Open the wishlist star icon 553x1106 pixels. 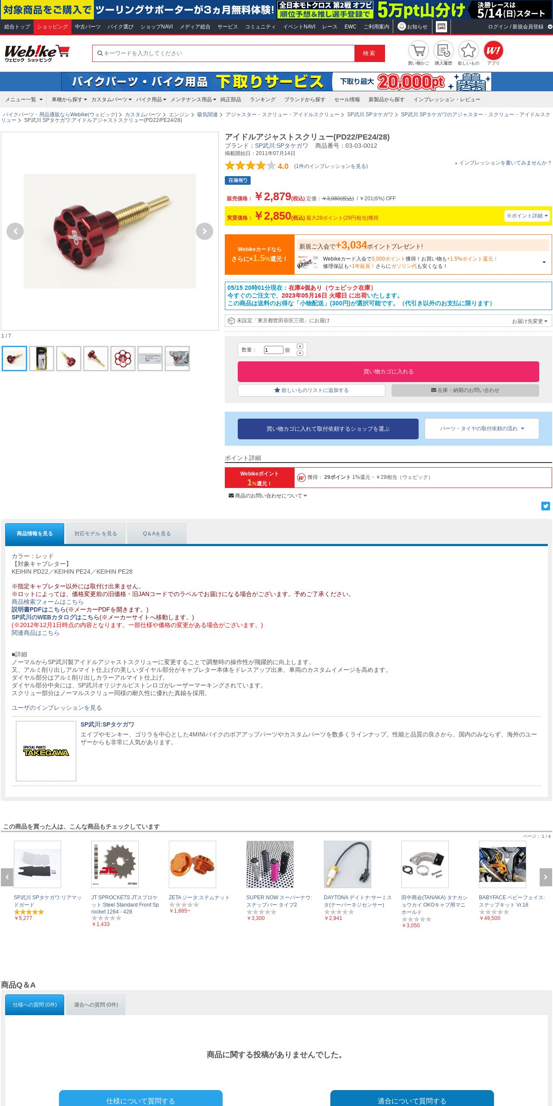(x=468, y=50)
